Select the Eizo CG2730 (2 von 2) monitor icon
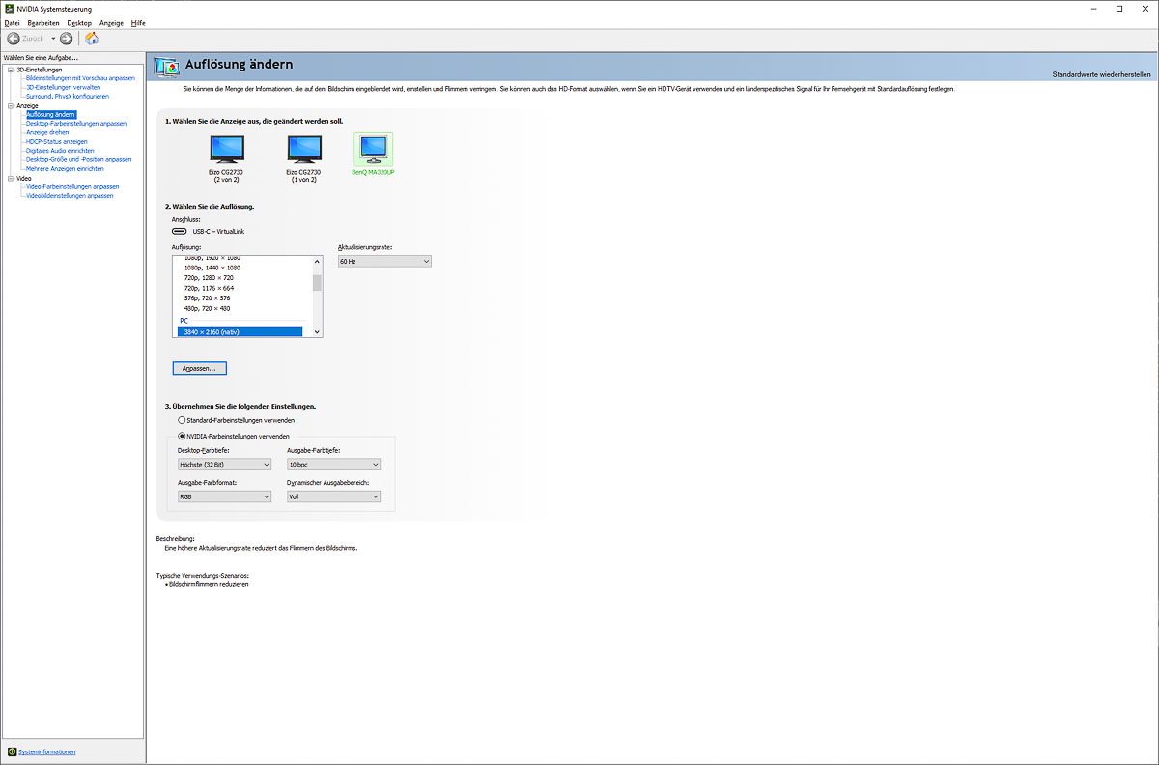This screenshot has height=765, width=1159. point(227,149)
